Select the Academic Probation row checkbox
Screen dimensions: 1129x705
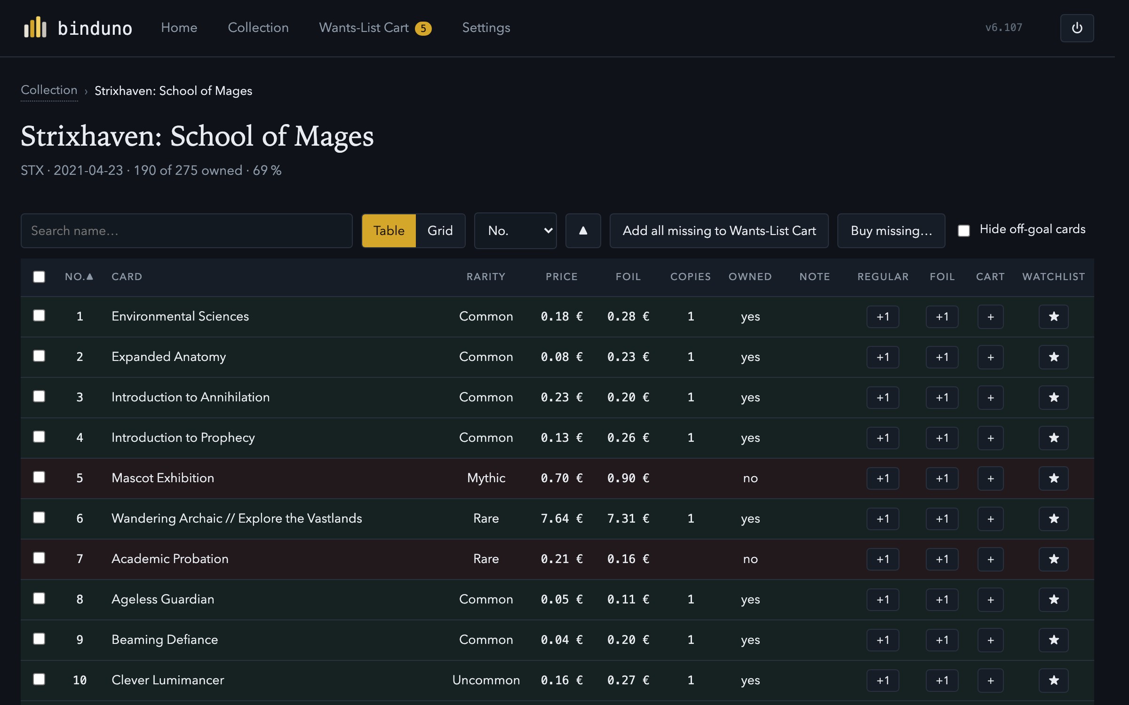click(39, 558)
